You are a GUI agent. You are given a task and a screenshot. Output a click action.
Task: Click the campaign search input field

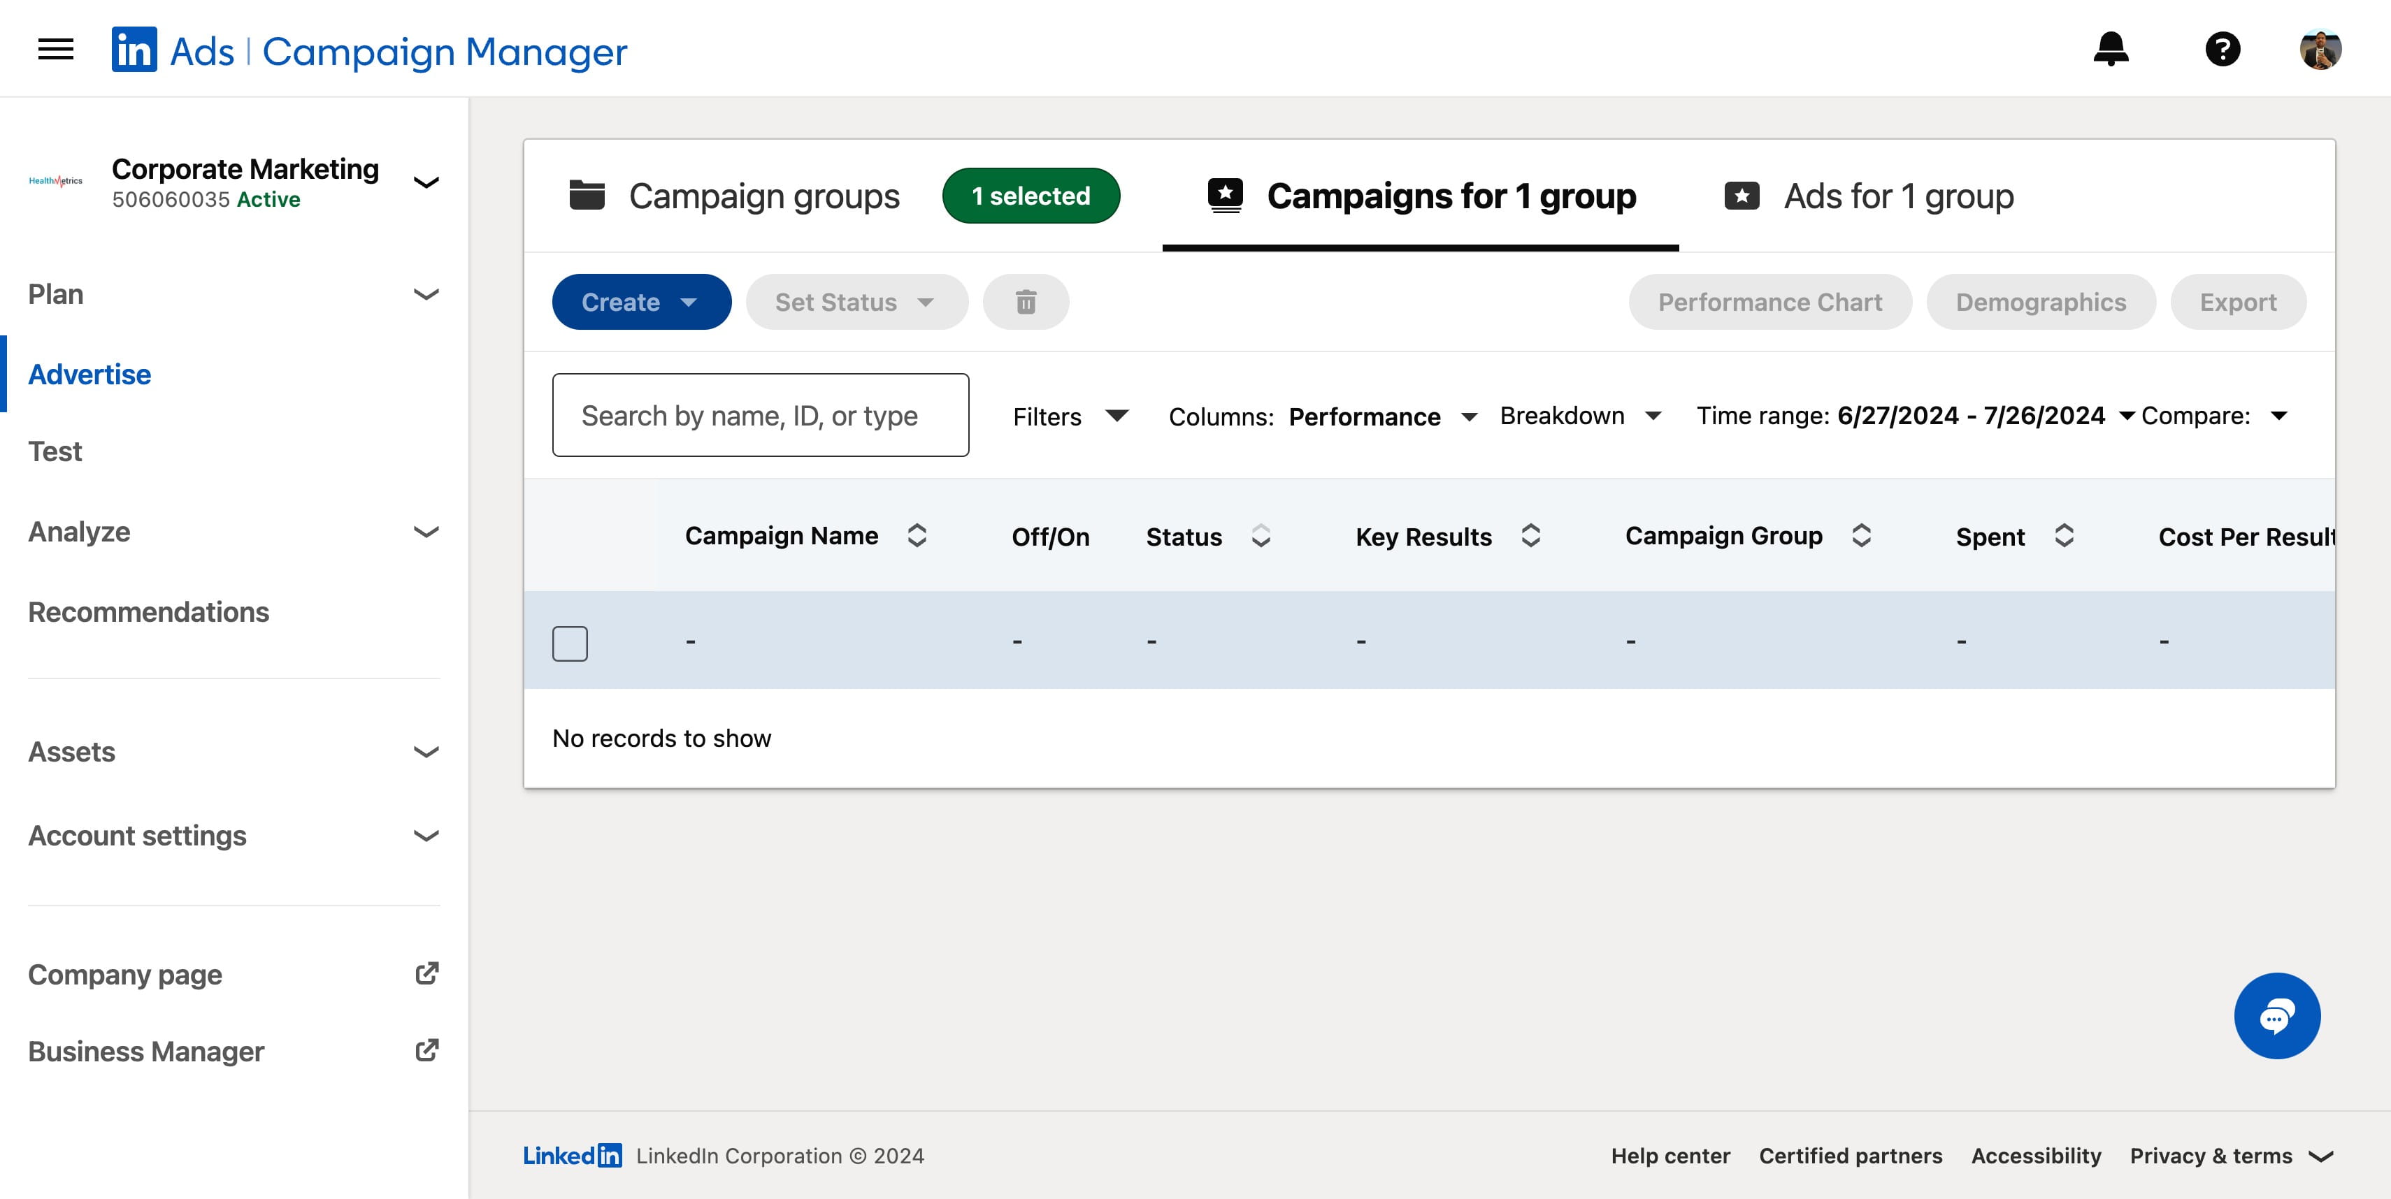click(760, 414)
